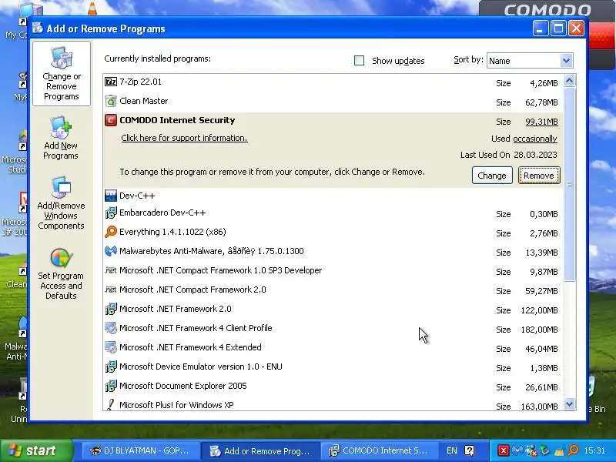Click the 122,00MB size value
This screenshot has width=616, height=462.
point(539,310)
